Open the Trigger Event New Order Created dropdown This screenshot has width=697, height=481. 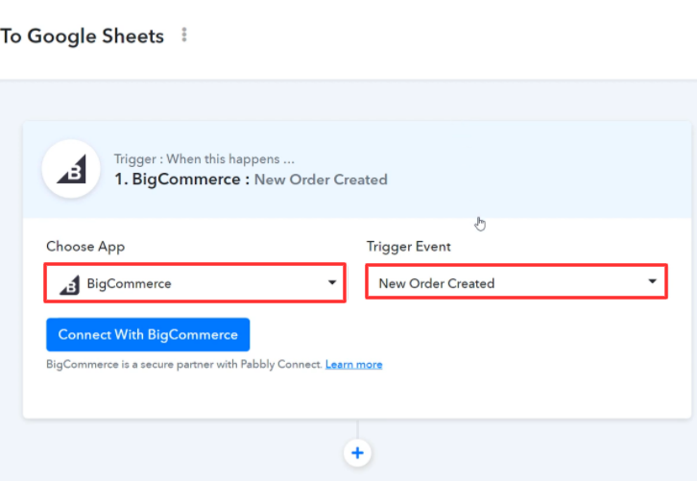coord(517,282)
